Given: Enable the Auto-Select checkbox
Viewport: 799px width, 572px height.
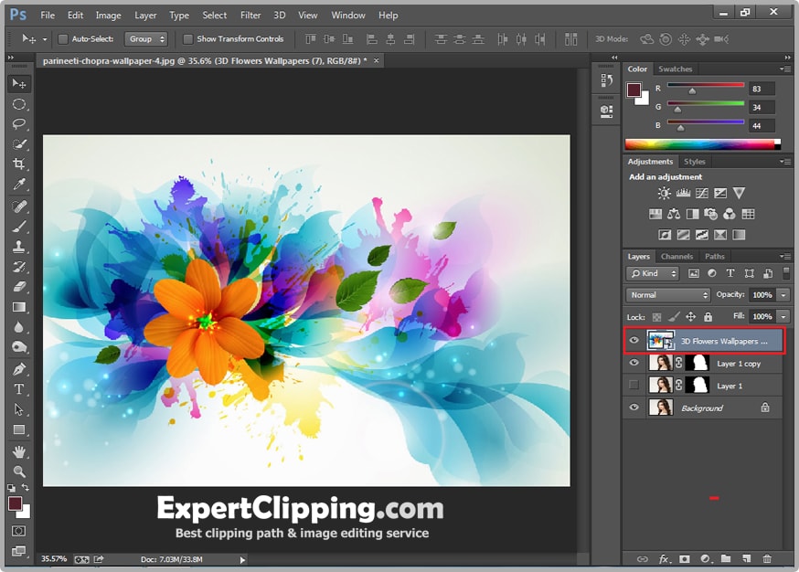Looking at the screenshot, I should pyautogui.click(x=61, y=38).
